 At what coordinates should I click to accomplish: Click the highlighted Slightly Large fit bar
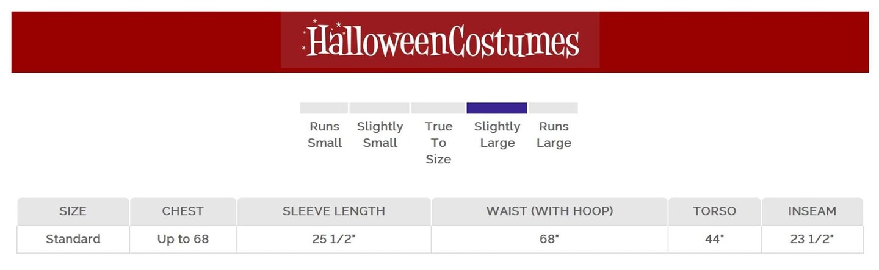click(x=496, y=108)
